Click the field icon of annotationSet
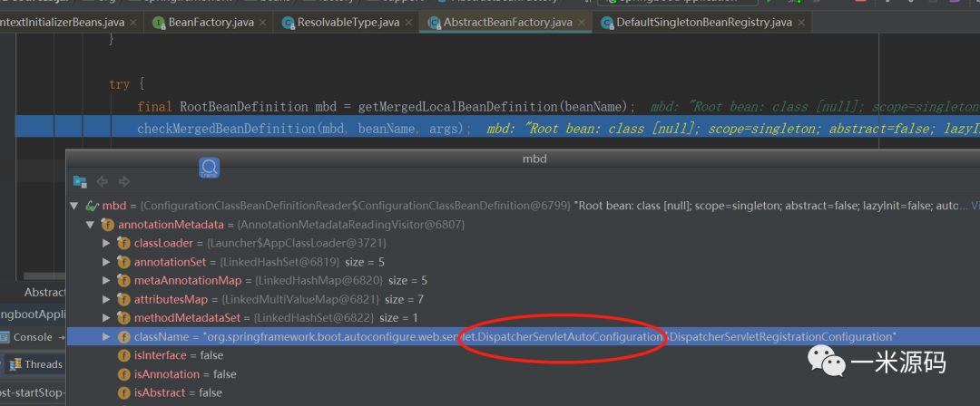980x406 pixels. 123,262
